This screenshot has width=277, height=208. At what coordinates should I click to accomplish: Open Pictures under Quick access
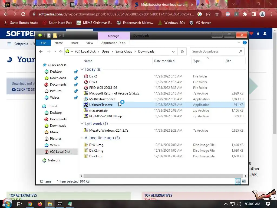[x=55, y=91]
